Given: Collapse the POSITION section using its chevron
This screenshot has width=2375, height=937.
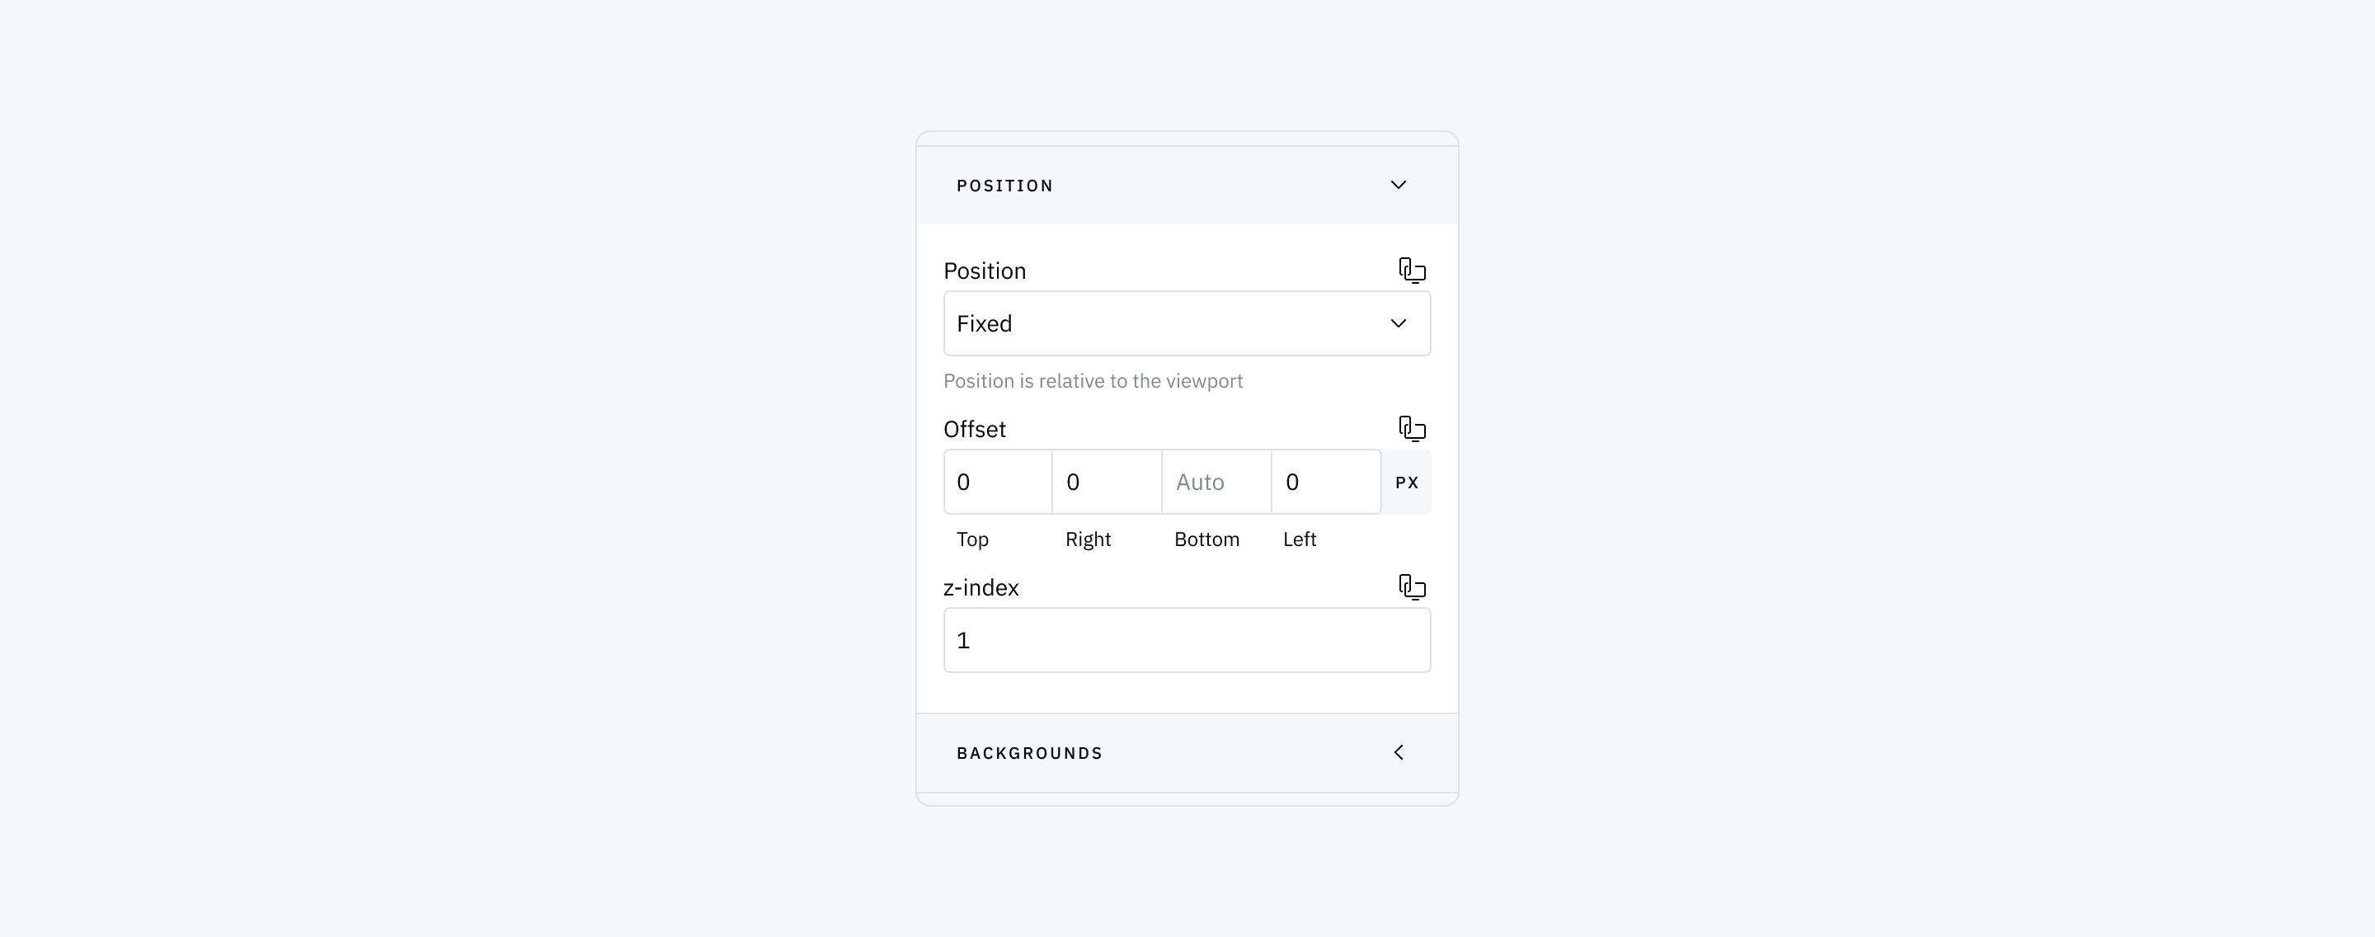Looking at the screenshot, I should (1398, 186).
